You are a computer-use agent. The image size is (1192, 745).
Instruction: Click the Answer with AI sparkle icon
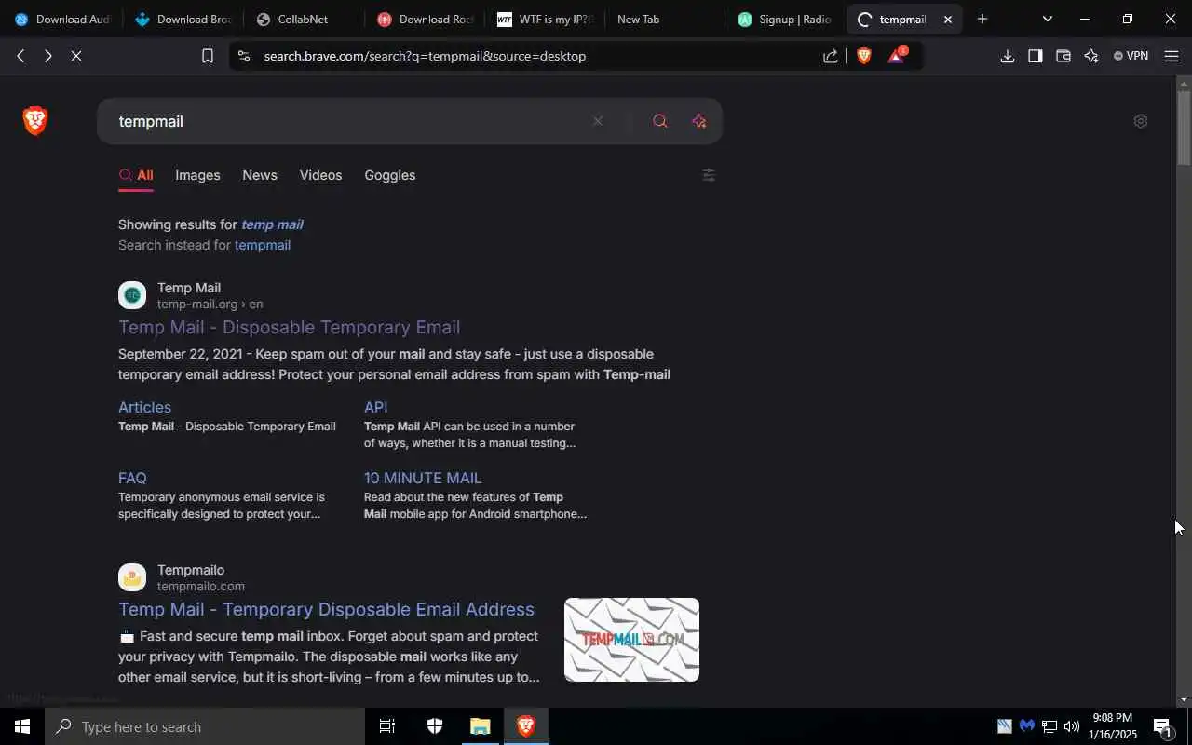pyautogui.click(x=699, y=121)
